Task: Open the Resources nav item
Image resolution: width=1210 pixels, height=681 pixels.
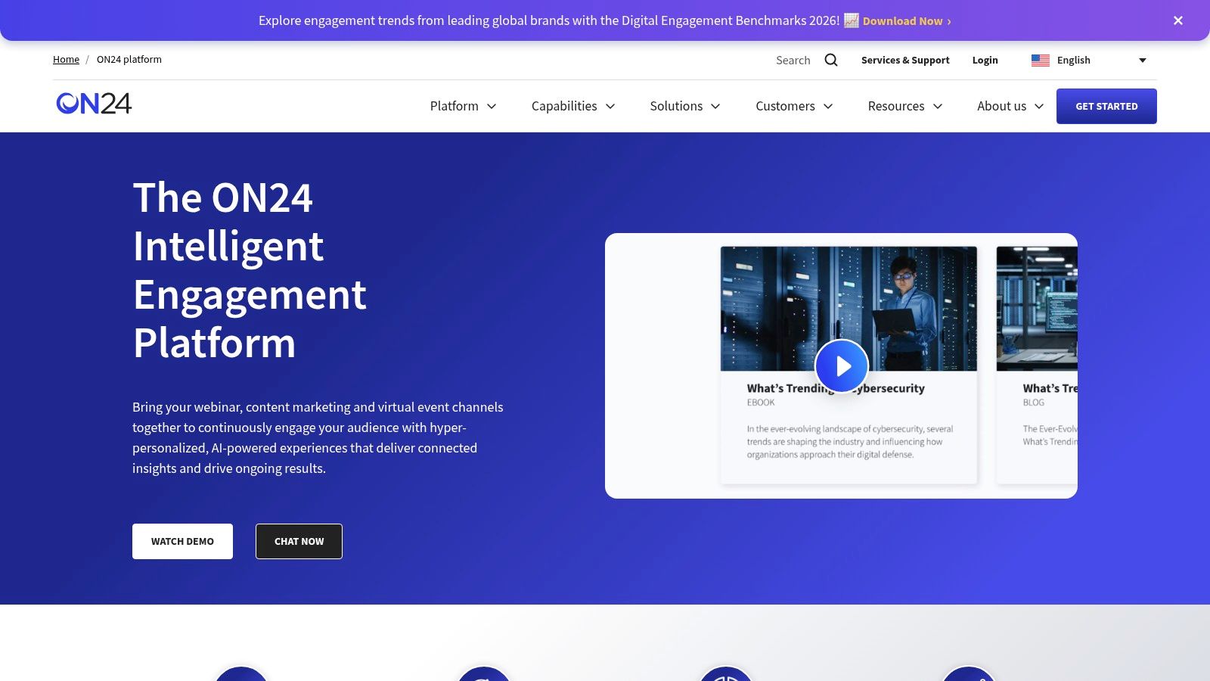Action: [x=896, y=106]
